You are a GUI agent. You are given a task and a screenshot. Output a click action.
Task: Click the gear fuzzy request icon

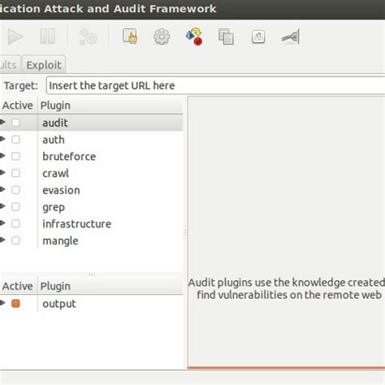[162, 37]
